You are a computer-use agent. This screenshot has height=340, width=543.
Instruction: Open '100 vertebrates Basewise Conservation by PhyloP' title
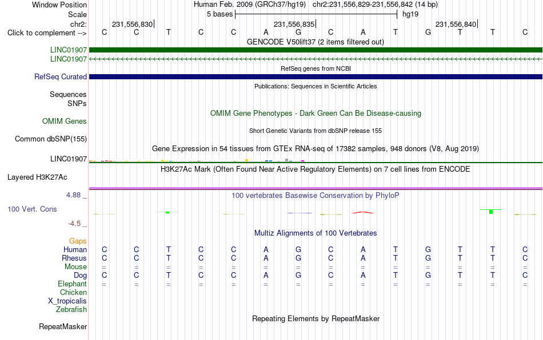[316, 196]
